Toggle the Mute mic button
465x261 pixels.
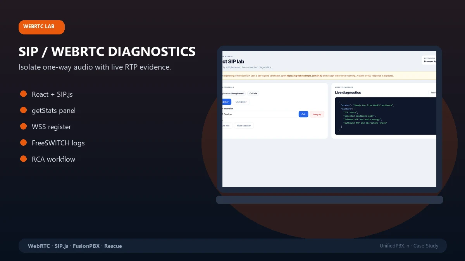pos(227,126)
